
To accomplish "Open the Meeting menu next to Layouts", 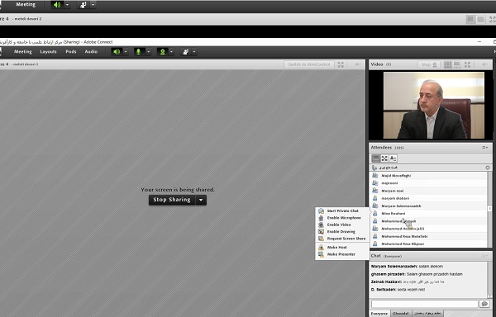I will [x=23, y=51].
